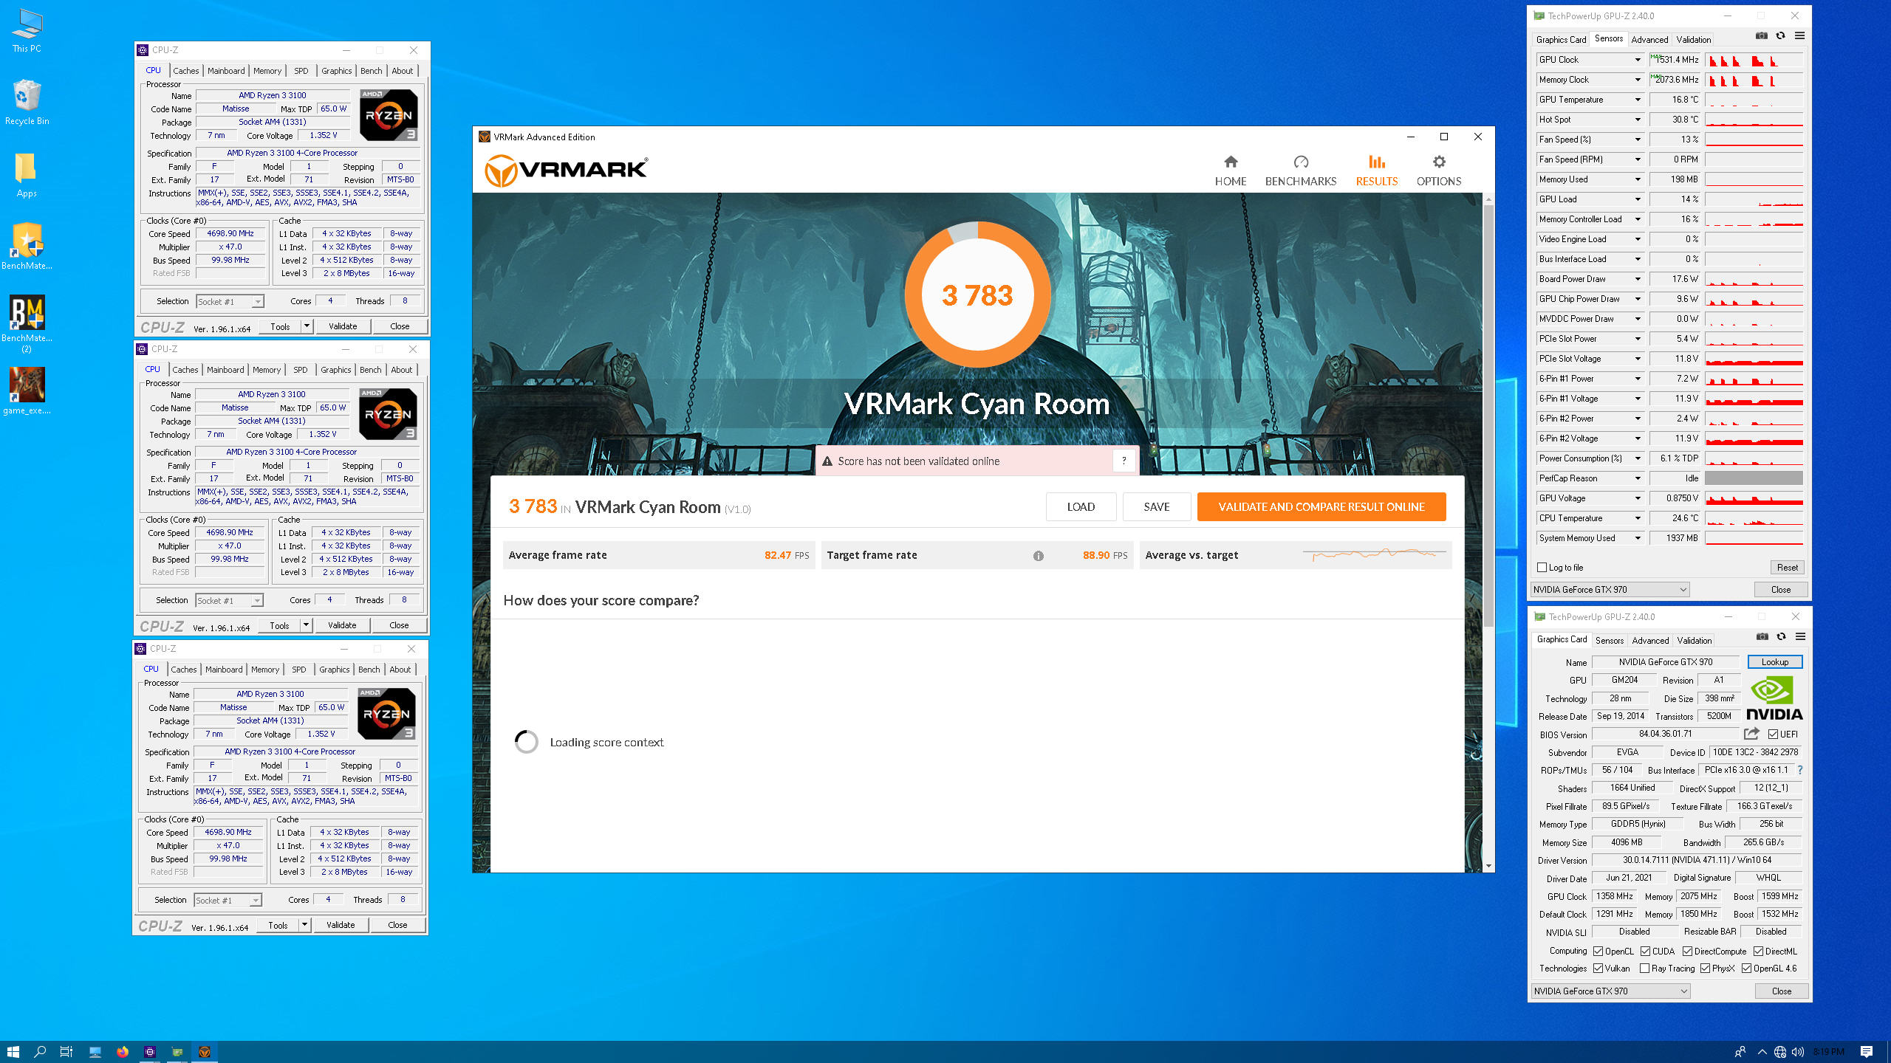
Task: Click Validate button in middle CPU-Z
Action: pos(342,625)
